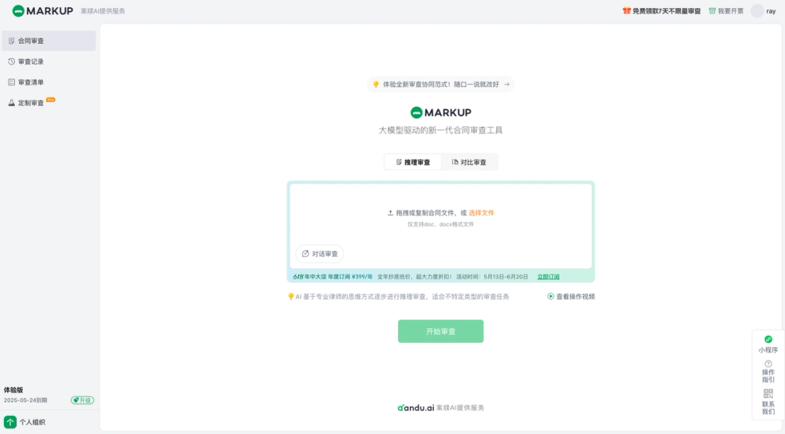Click the central MARKUP logo
The image size is (785, 434).
tap(440, 113)
